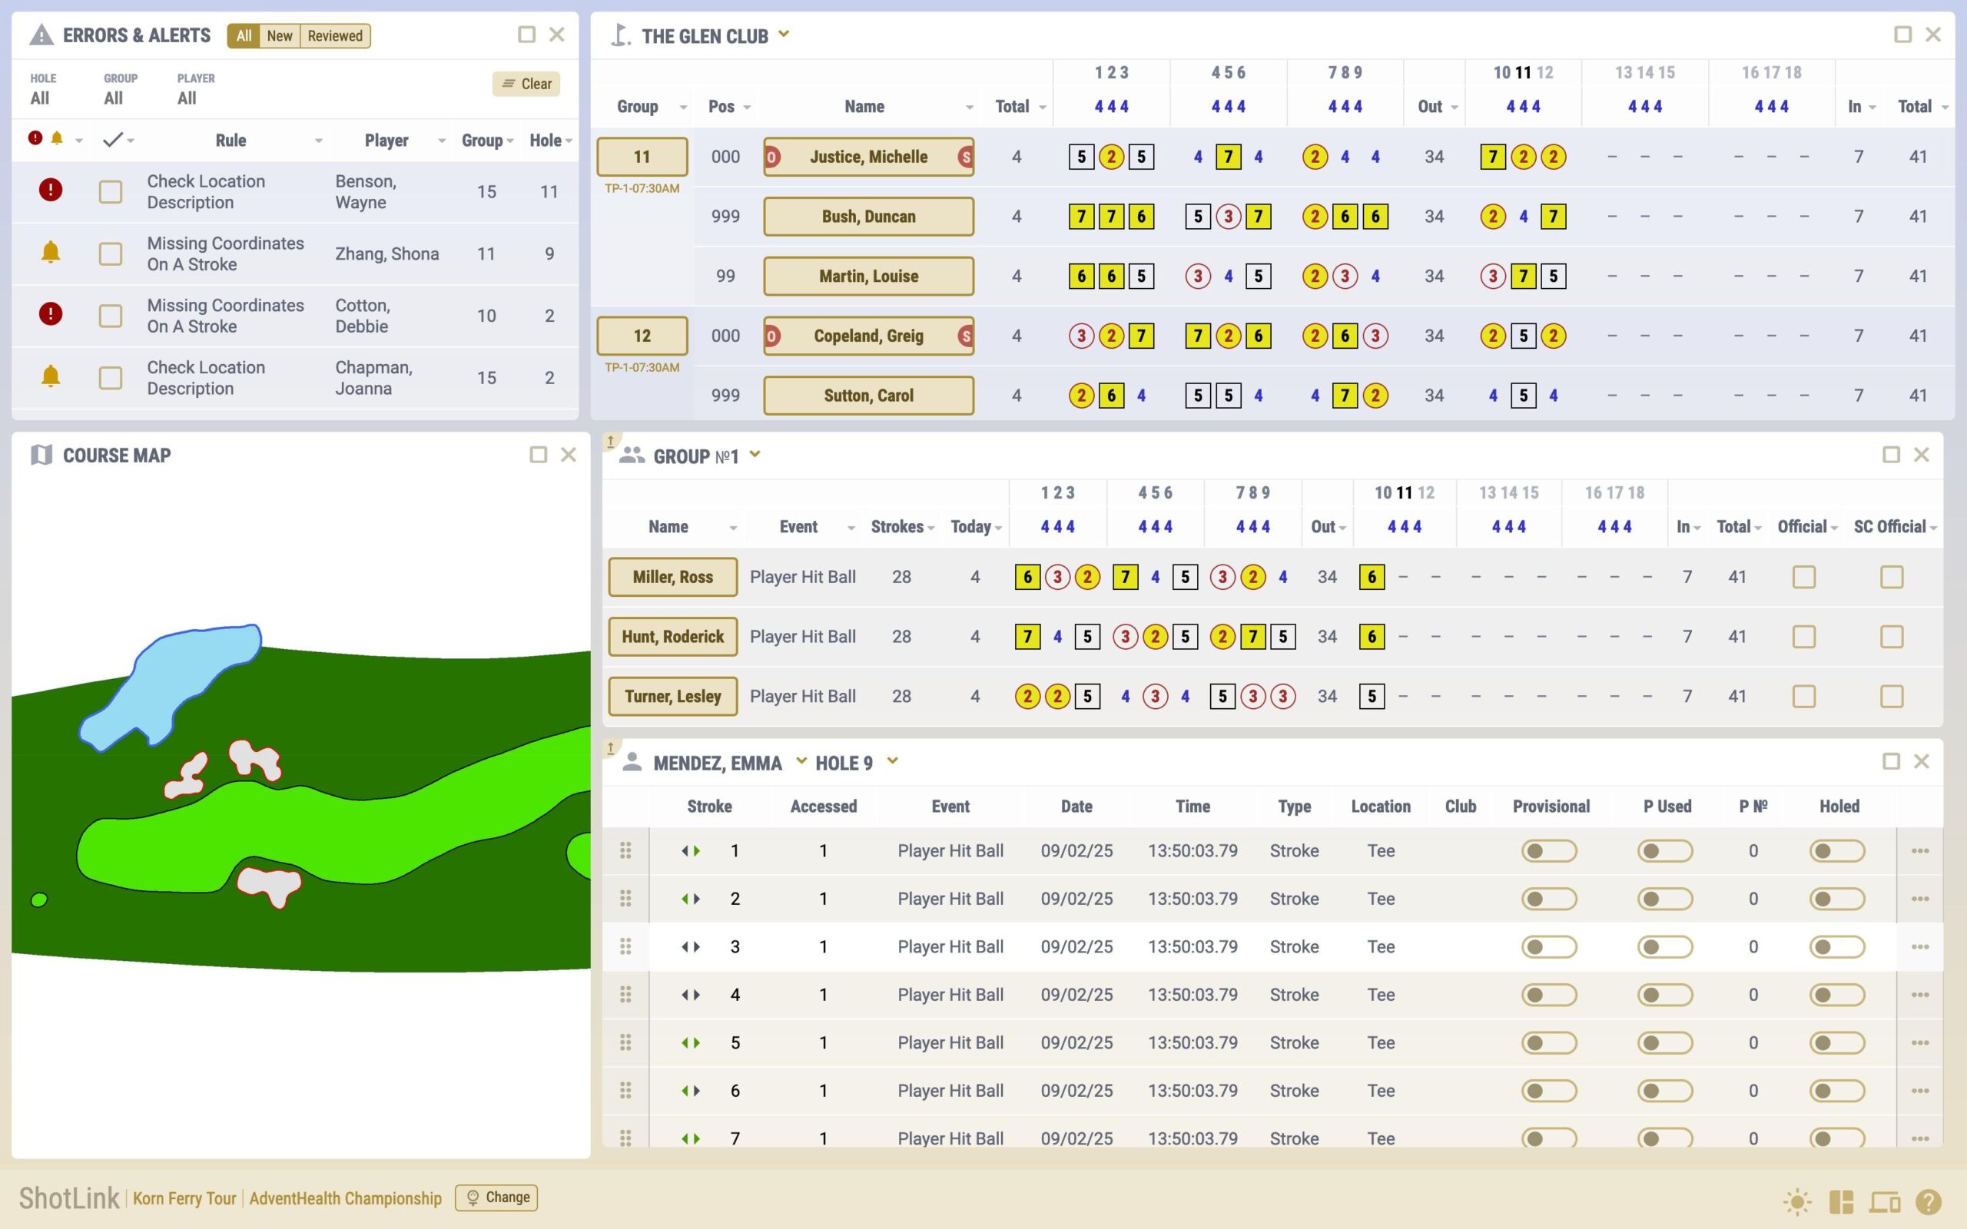
Task: Click the red error icon for Benson, Wayne
Action: click(51, 190)
